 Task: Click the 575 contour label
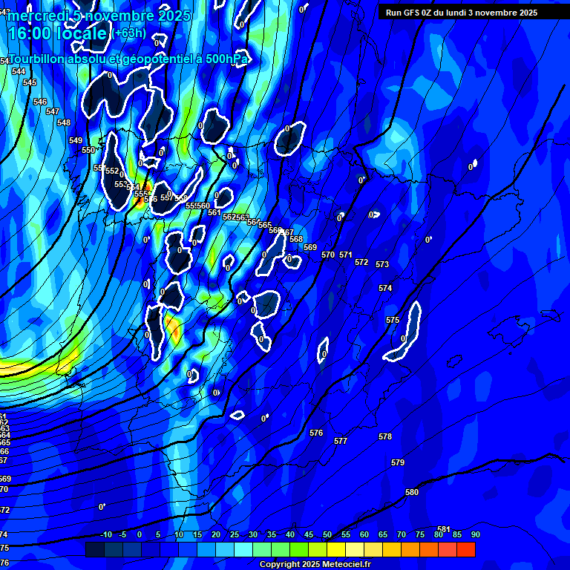click(393, 320)
